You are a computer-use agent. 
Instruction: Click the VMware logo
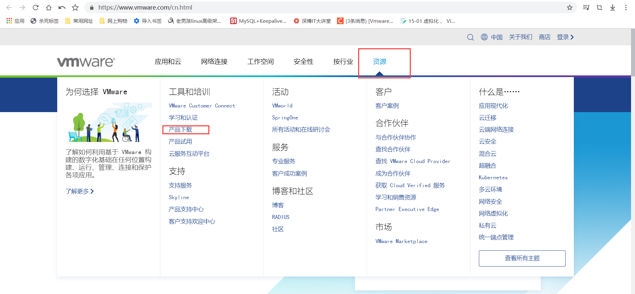[86, 62]
